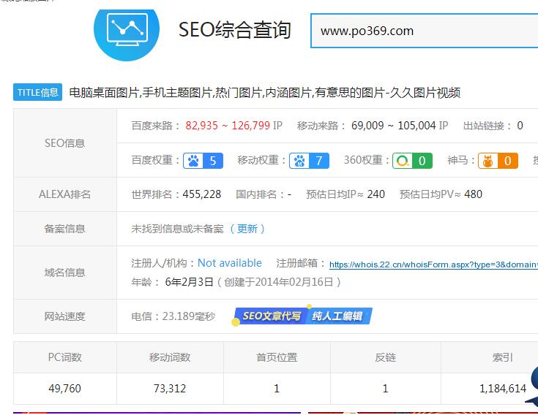
Task: Click the mobile paw icon for 移动权重
Action: pyautogui.click(x=299, y=161)
